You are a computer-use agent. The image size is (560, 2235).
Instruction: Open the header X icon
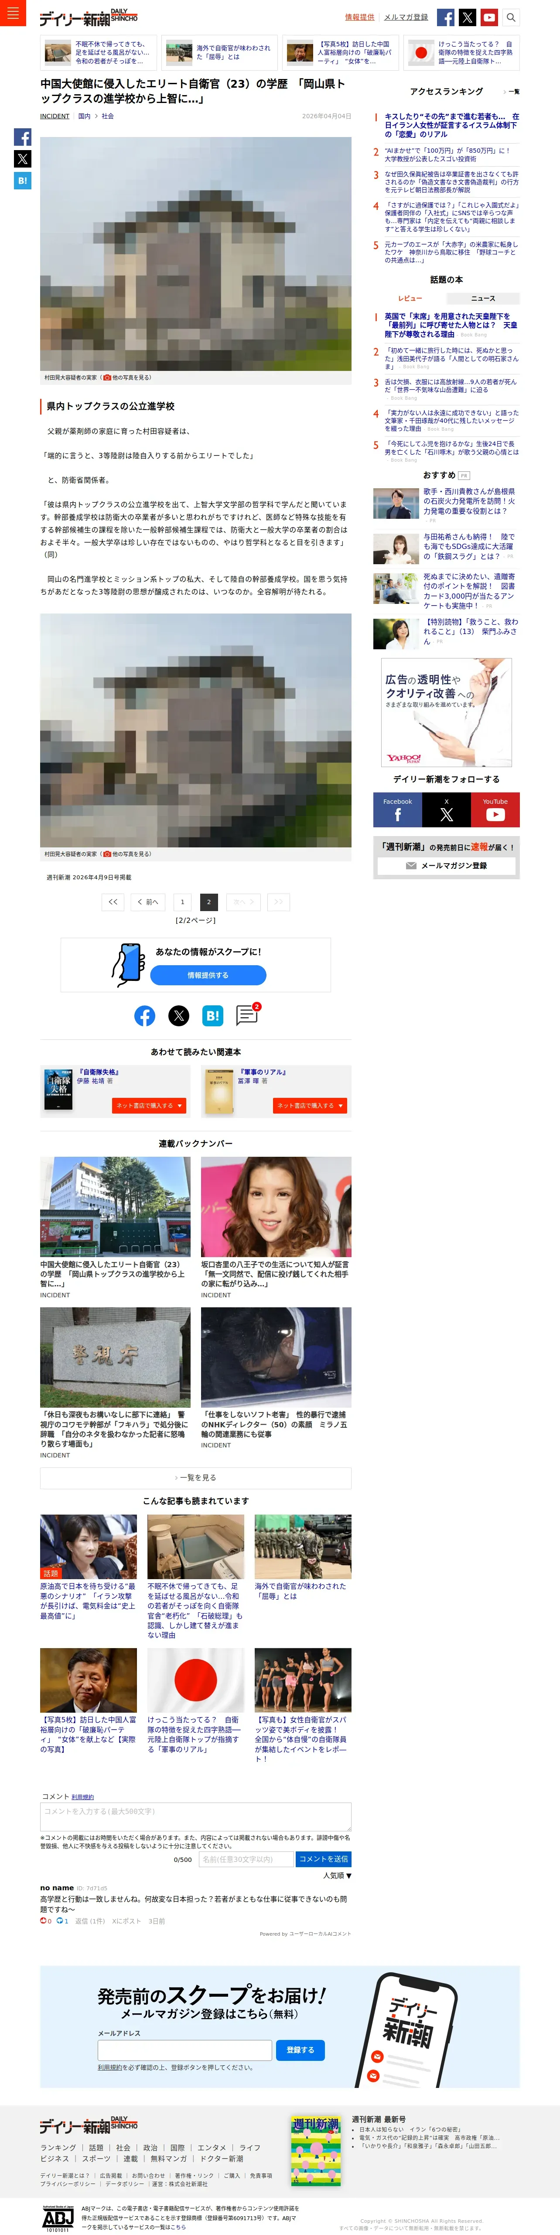467,17
